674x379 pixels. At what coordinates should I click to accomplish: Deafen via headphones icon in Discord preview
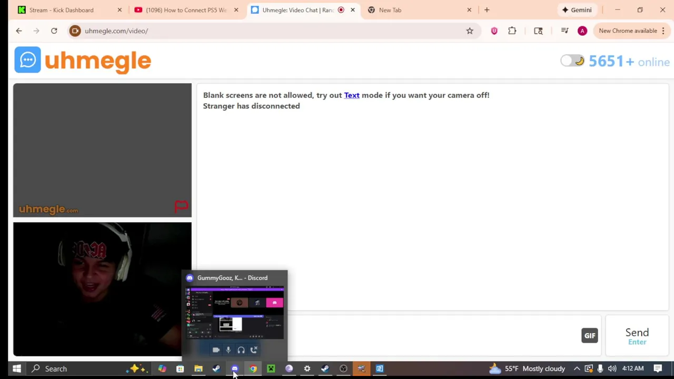(x=241, y=350)
